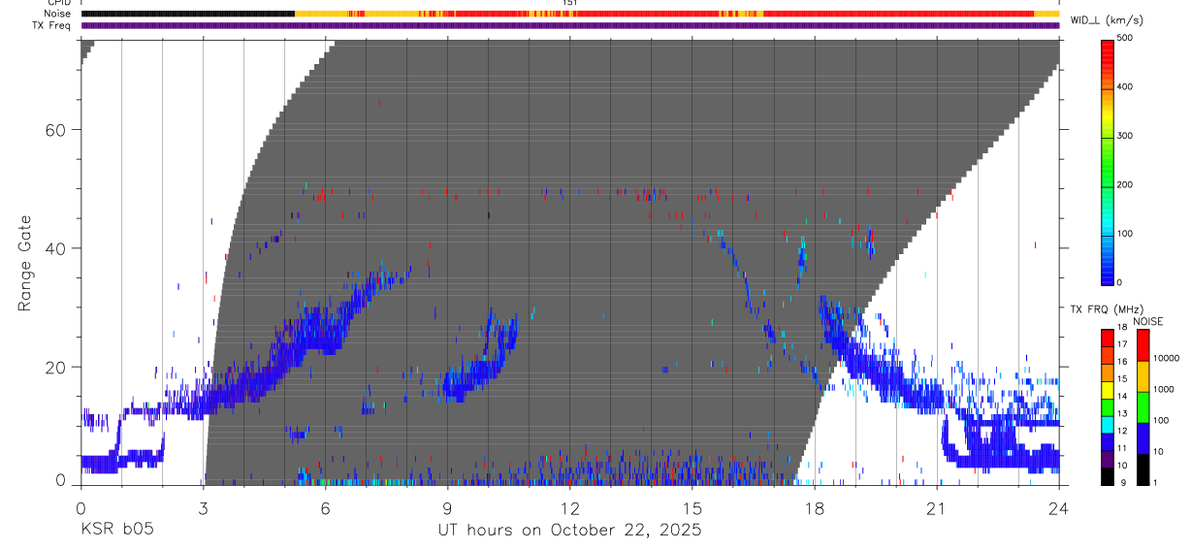Screen dimensions: 1191x550
Task: Click the '100' value on noise scale
Action: [1161, 420]
